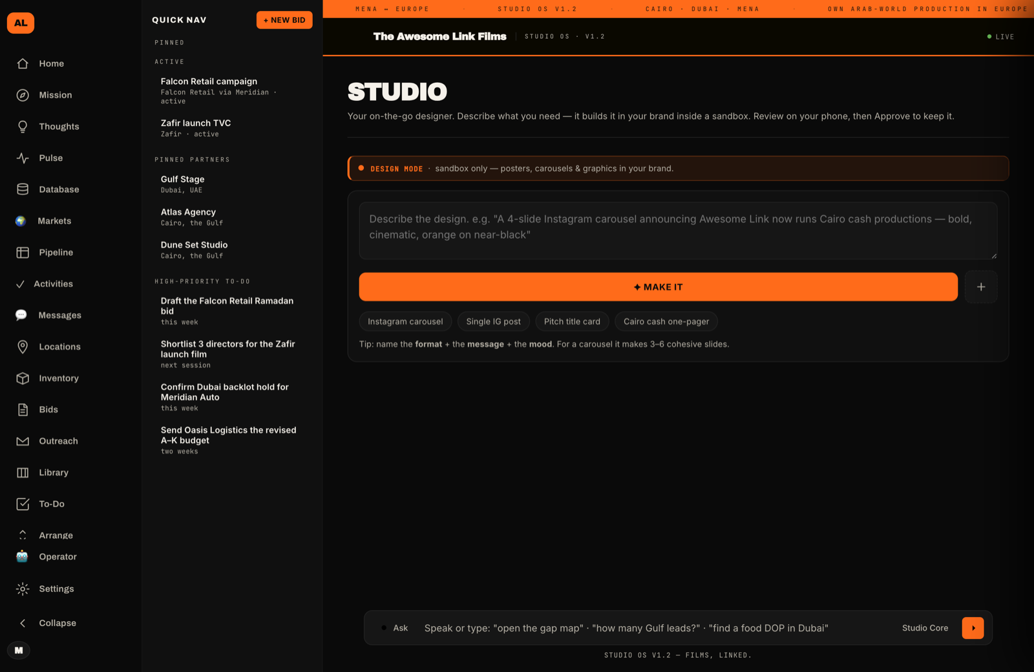The image size is (1034, 672).
Task: Click the Mission compass icon
Action: [23, 95]
